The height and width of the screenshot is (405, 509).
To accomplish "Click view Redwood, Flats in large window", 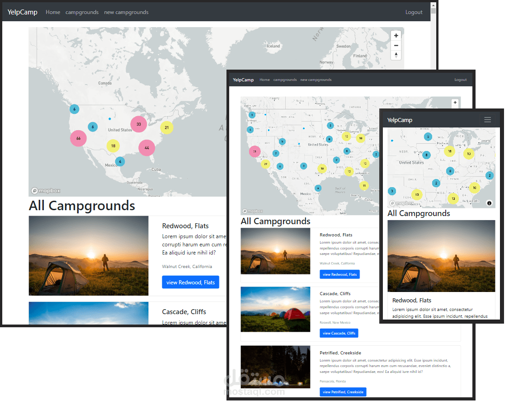I will [x=191, y=282].
